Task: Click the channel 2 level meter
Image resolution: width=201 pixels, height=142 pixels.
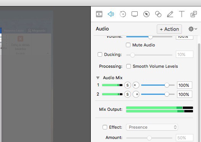Action: tap(112, 94)
